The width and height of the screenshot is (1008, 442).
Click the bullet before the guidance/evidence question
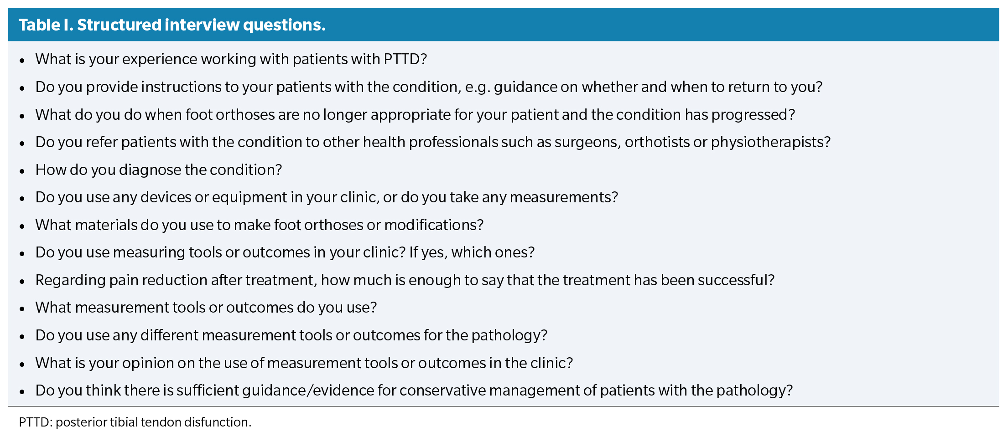pyautogui.click(x=22, y=391)
